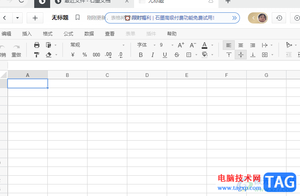Click the text wrap overflow icon
Viewport: 300px width, 196px height.
pyautogui.click(x=265, y=45)
